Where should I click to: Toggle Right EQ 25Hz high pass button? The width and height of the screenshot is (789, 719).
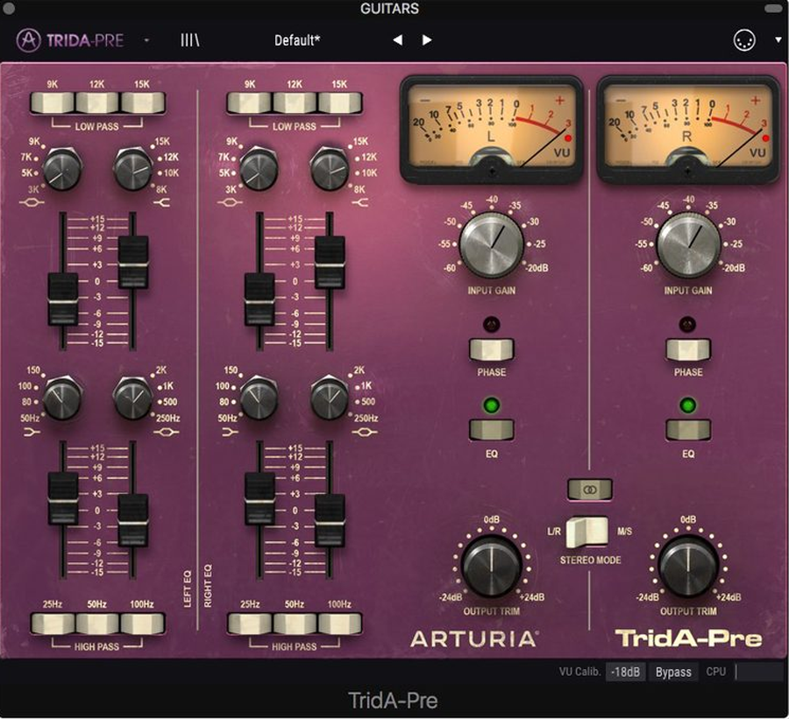250,624
